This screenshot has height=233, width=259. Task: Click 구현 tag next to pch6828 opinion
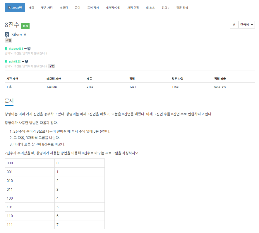tap(52, 66)
